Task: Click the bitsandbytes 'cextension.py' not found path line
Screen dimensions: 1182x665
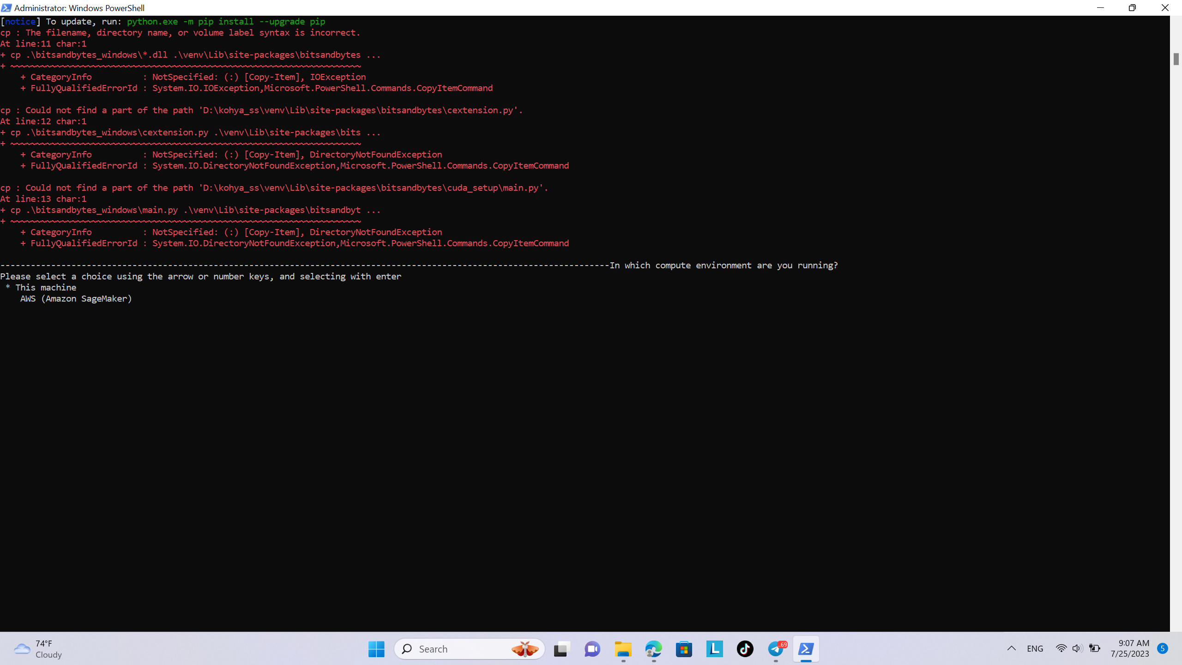Action: [261, 110]
